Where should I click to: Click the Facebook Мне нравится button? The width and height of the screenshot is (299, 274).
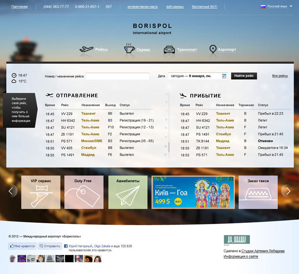(x=22, y=246)
